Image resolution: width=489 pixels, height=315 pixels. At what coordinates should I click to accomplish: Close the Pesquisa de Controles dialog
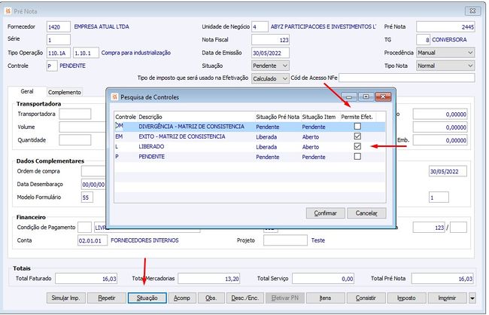(383, 97)
